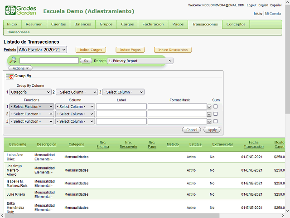Click the Indice Pagos button
290x218 pixels.
click(130, 50)
